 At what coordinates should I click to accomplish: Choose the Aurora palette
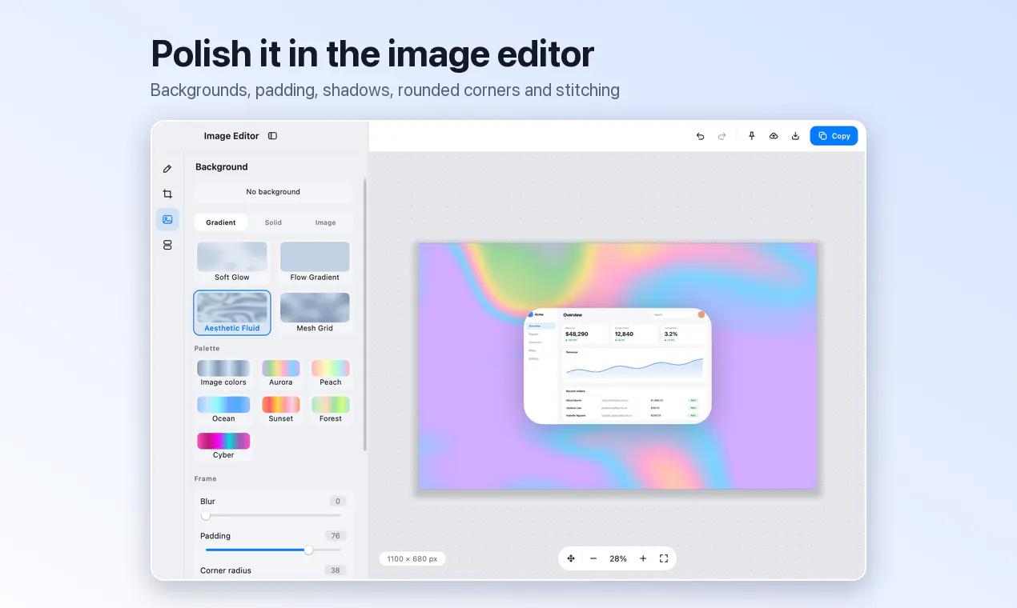[281, 373]
